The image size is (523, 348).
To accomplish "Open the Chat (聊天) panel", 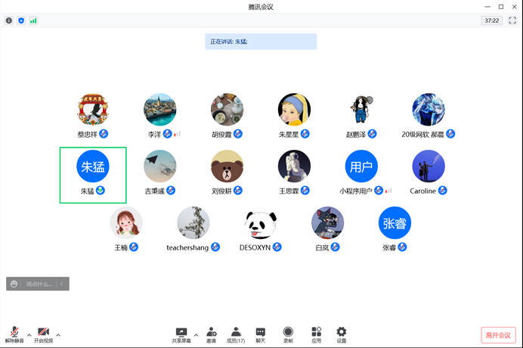I will [x=261, y=332].
